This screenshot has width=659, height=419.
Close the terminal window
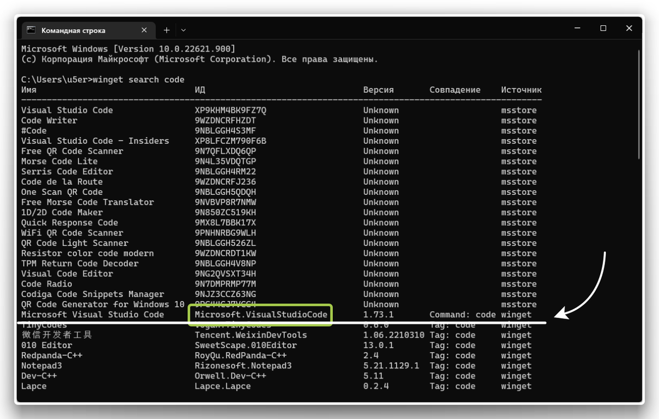(x=629, y=28)
